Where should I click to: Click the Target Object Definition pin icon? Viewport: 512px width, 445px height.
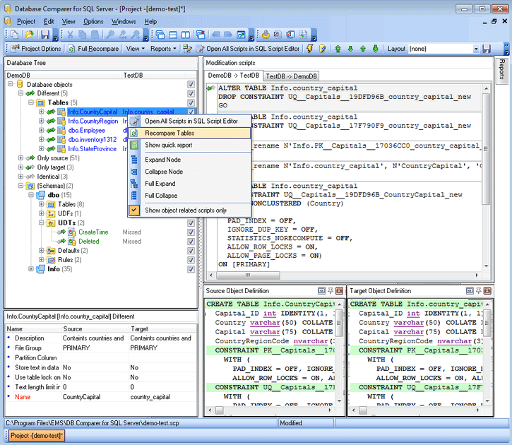click(479, 290)
